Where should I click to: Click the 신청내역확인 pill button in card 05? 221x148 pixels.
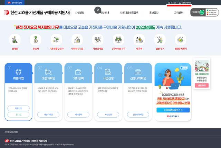138,115
